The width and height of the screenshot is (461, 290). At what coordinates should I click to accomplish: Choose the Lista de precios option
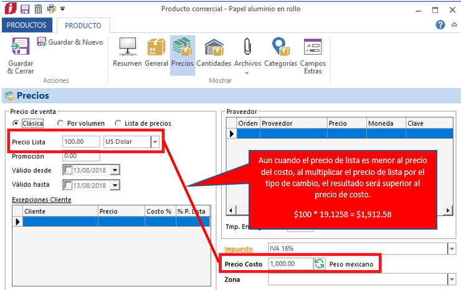[x=118, y=123]
